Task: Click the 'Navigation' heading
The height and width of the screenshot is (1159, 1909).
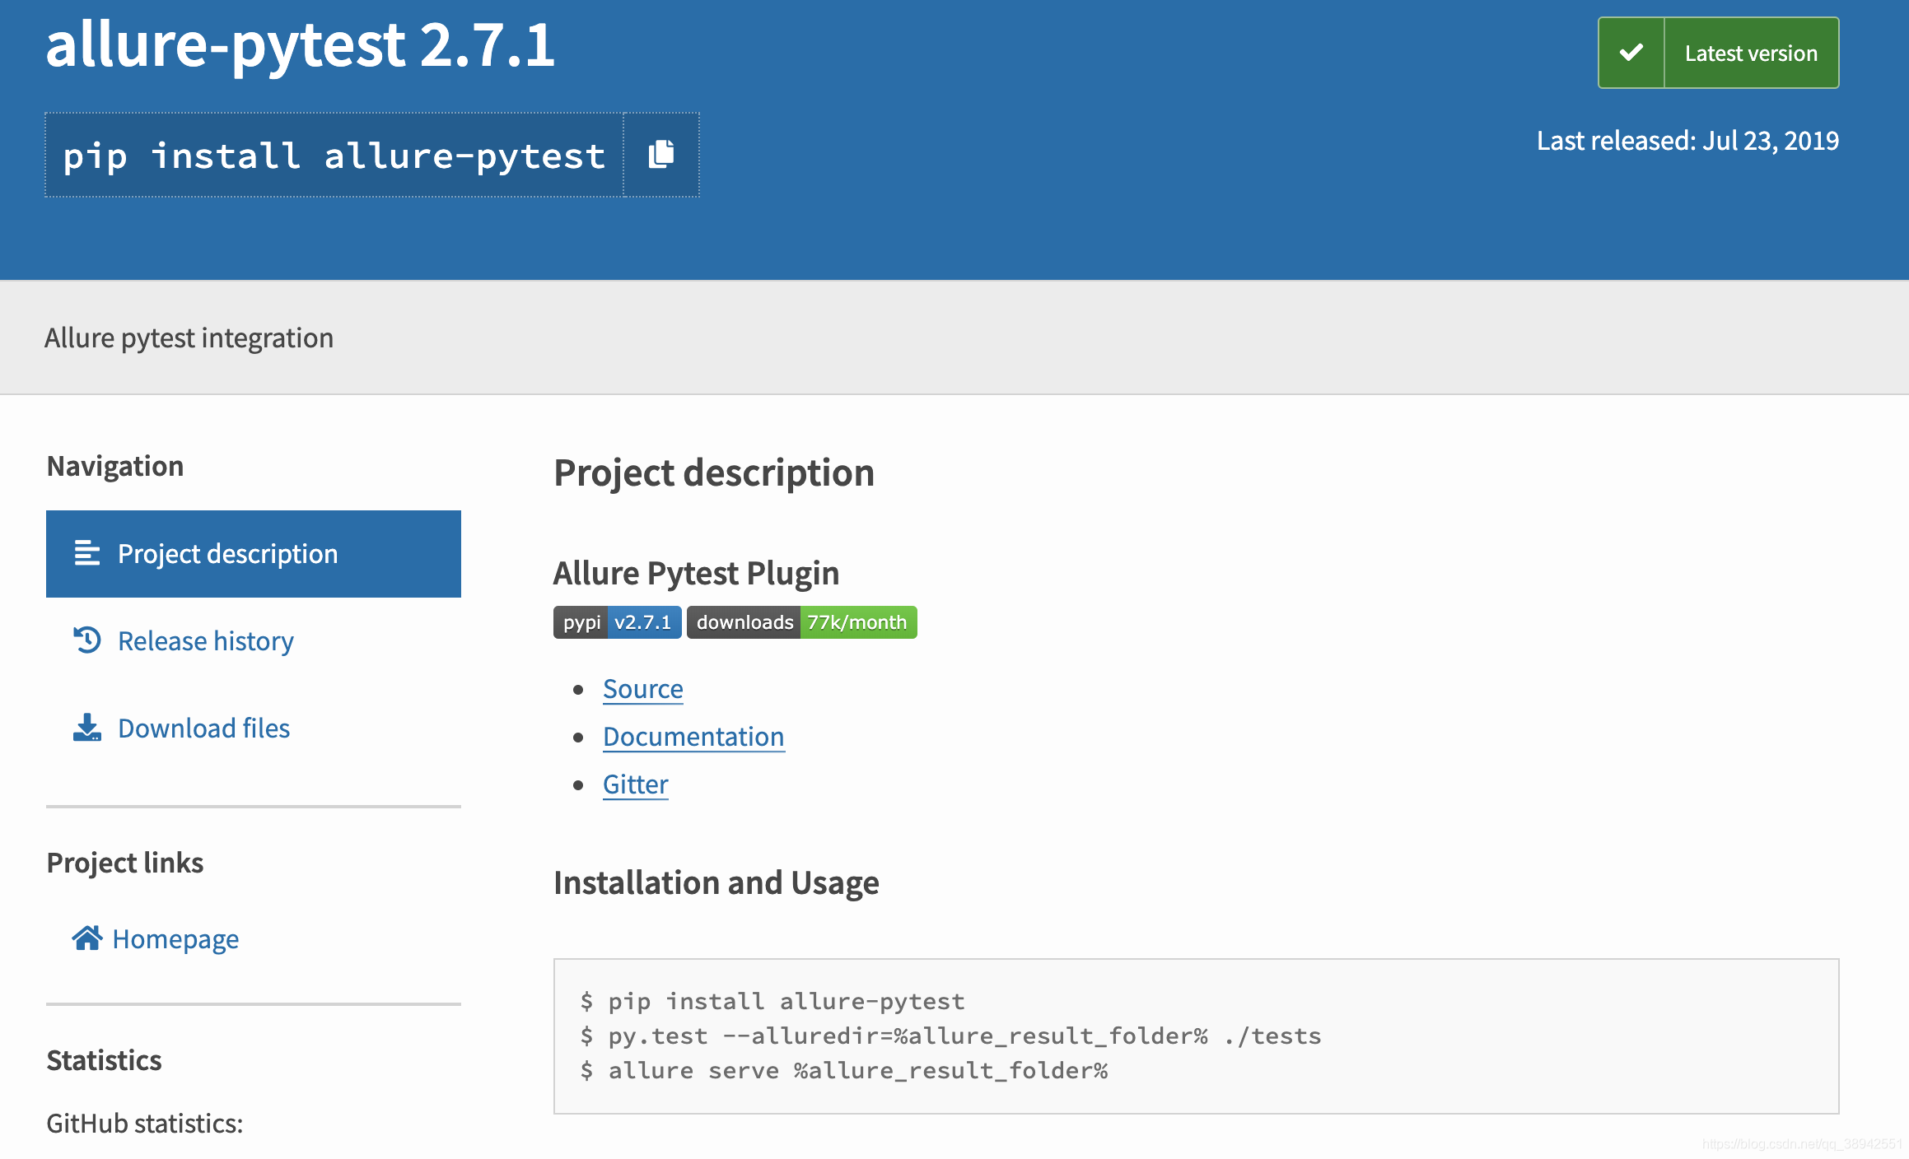Action: (115, 466)
